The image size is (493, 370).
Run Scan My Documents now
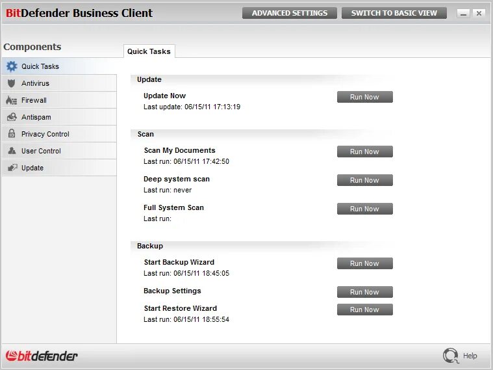(x=365, y=152)
